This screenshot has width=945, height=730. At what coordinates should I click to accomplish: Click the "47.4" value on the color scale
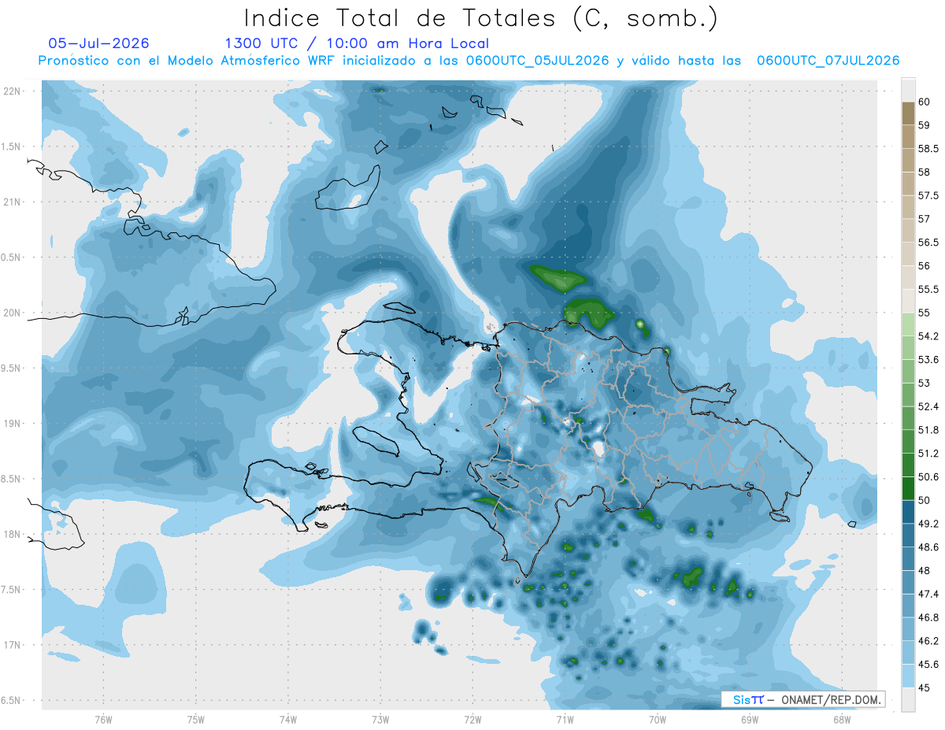click(928, 595)
